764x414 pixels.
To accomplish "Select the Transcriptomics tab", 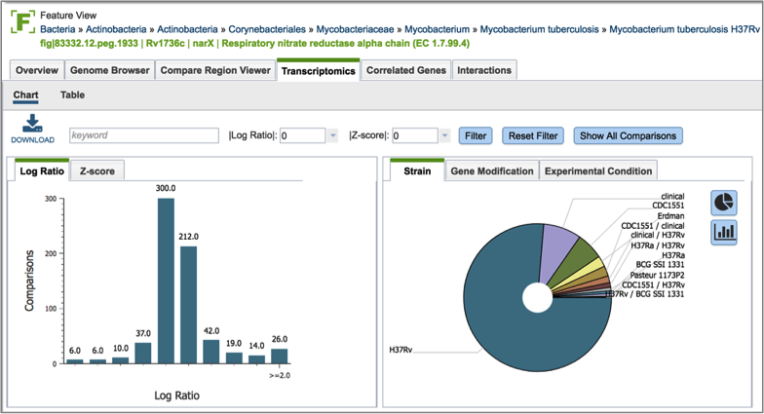I will (x=318, y=70).
